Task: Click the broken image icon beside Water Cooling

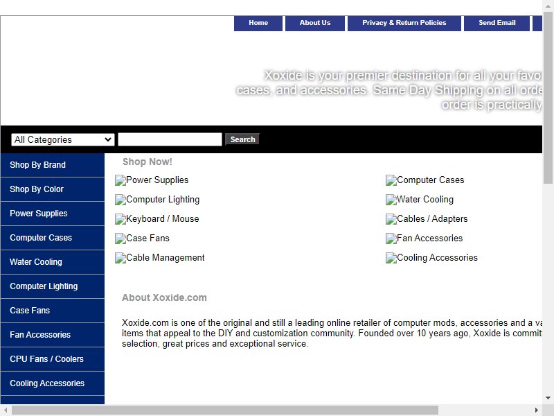Action: coord(391,200)
